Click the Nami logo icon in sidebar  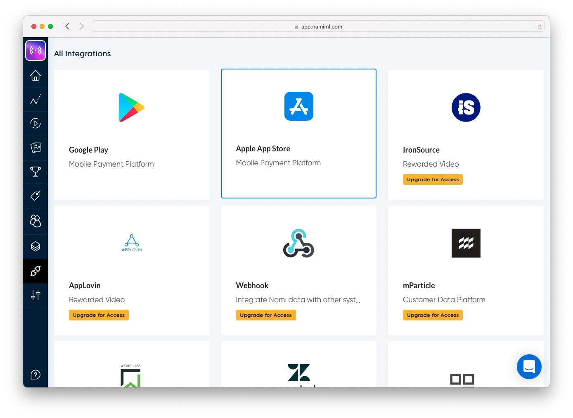(x=36, y=50)
